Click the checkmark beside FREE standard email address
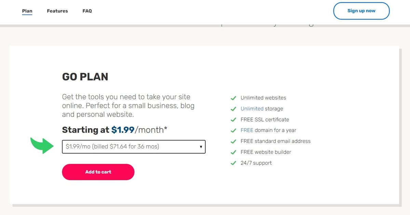Viewport: 410px width, 215px height. (x=233, y=141)
